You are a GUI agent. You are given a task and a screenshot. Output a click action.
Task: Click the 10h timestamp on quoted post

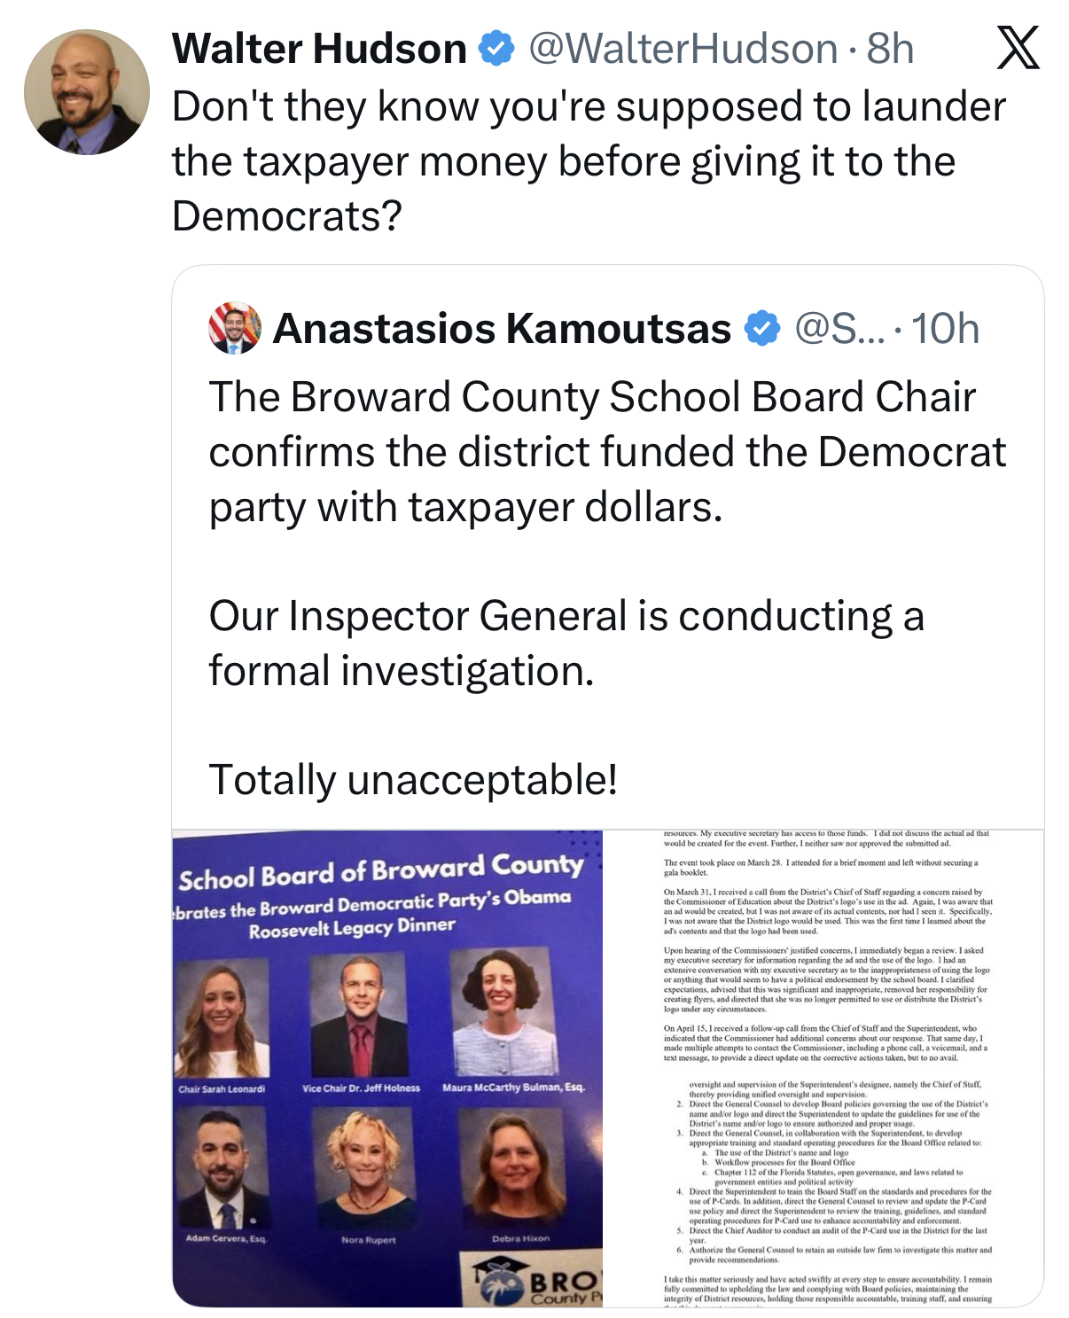pos(945,329)
